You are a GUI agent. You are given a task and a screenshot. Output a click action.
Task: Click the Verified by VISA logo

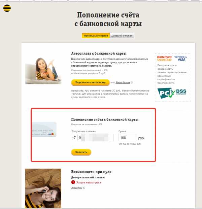pos(181,58)
